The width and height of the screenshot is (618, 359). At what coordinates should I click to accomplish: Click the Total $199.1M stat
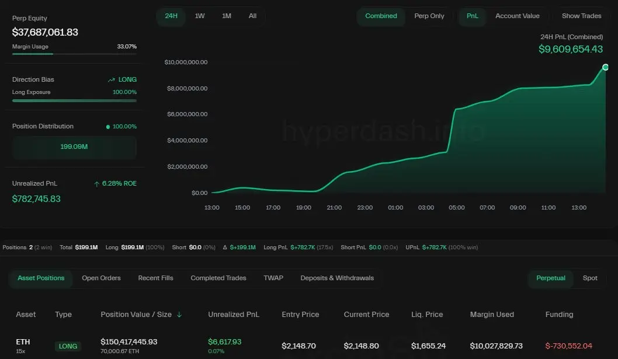click(78, 248)
